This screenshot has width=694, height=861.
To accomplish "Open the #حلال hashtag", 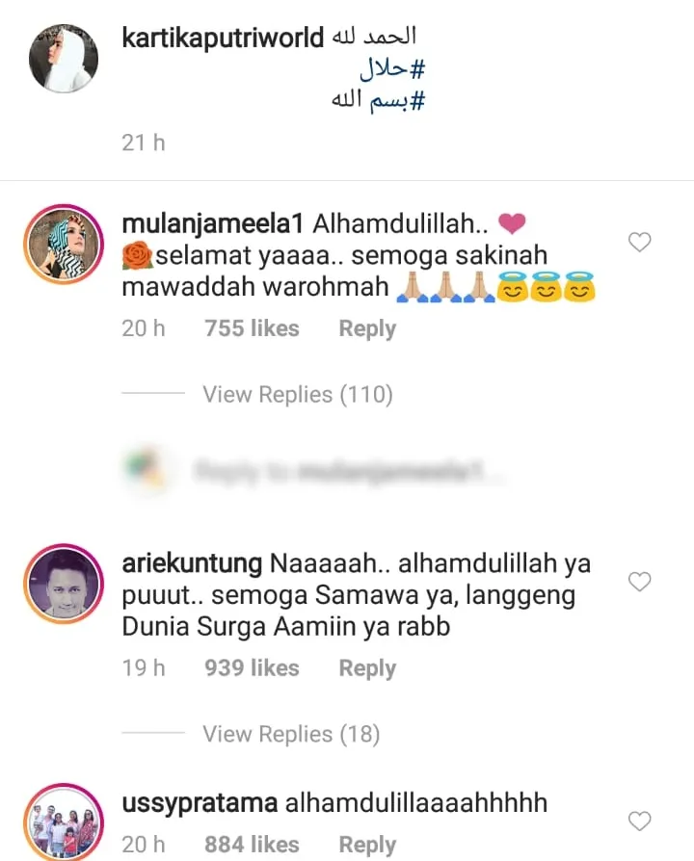I will pos(393,69).
